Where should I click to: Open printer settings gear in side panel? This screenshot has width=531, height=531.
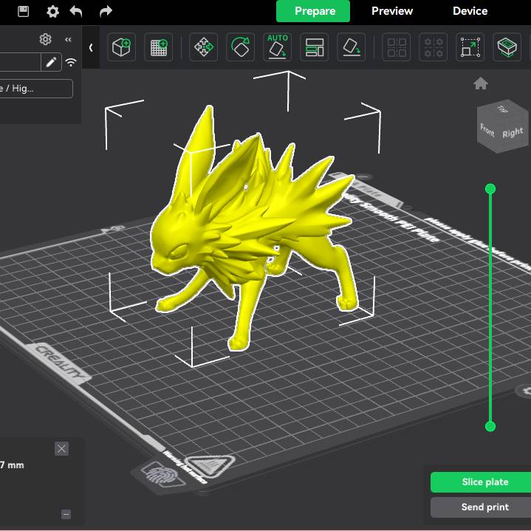click(45, 40)
